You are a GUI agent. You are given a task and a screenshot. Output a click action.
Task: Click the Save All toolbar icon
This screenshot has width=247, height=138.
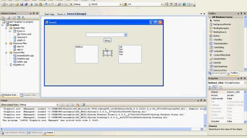[26, 4]
